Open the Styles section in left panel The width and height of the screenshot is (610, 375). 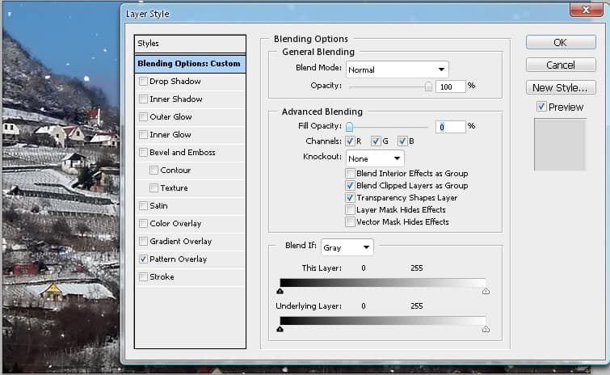pyautogui.click(x=190, y=44)
